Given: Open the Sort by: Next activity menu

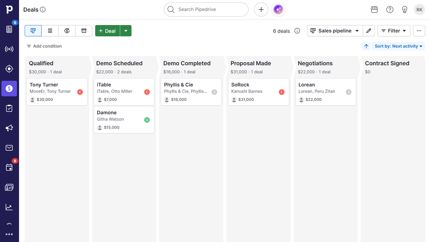Looking at the screenshot, I should tap(398, 46).
